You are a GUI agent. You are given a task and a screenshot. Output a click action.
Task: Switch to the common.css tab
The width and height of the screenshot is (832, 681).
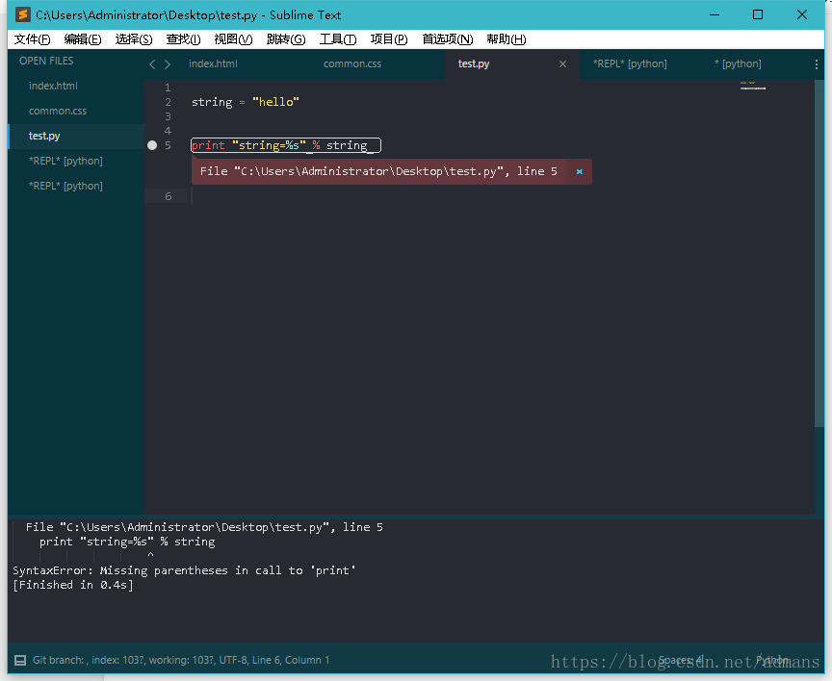[x=352, y=63]
